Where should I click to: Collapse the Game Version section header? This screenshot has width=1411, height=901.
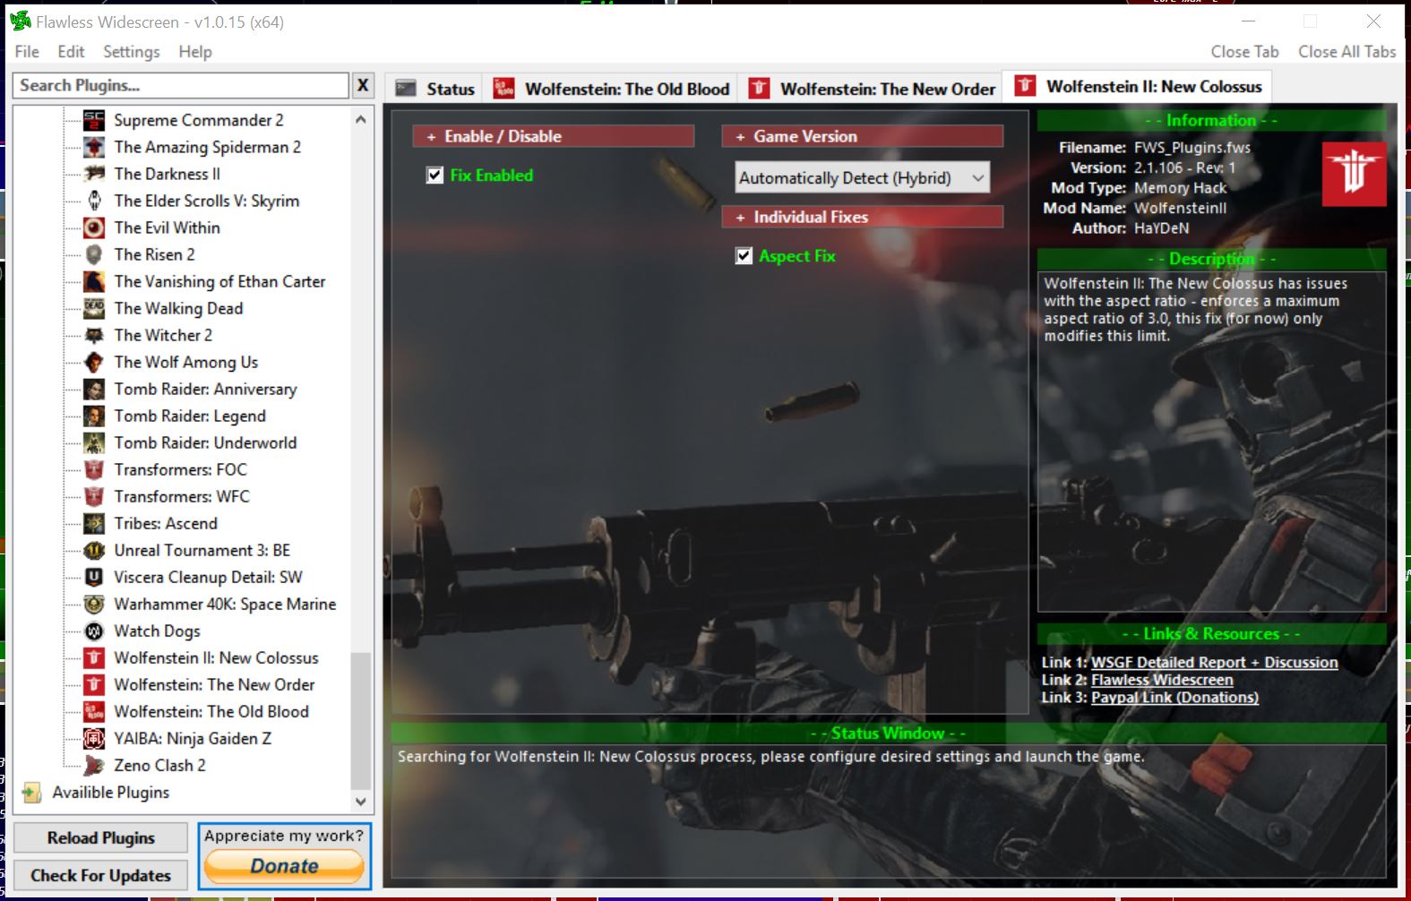[862, 136]
